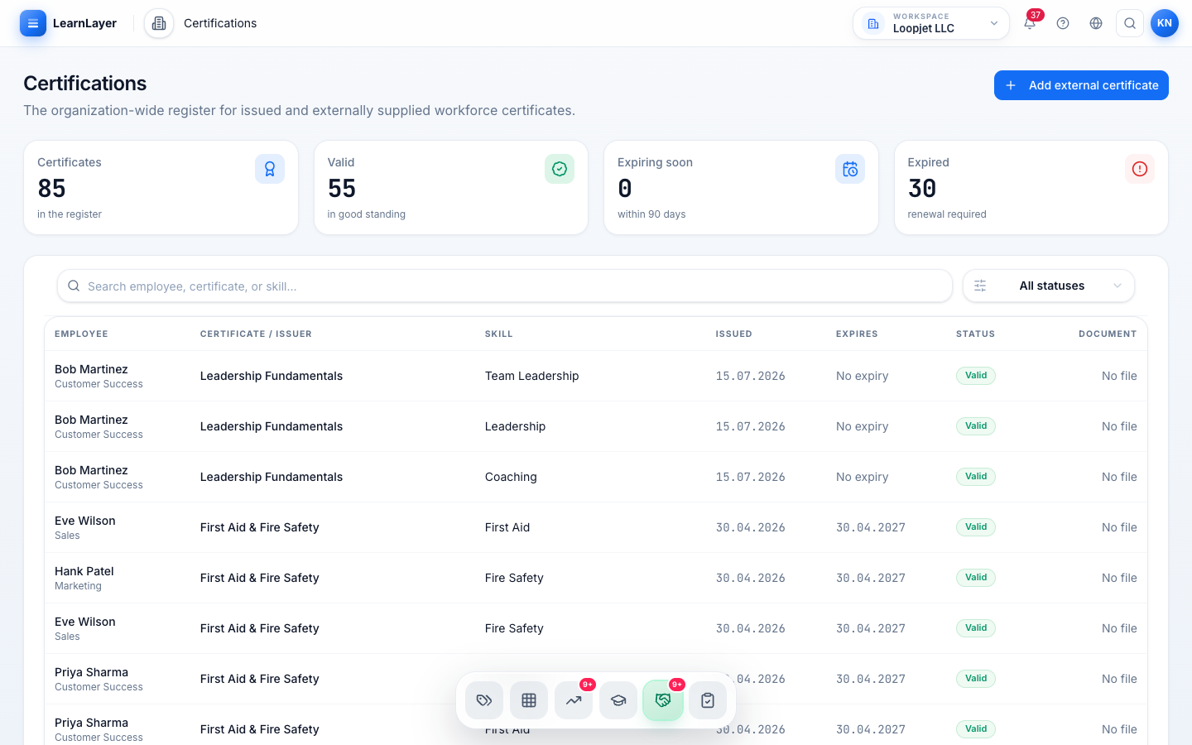Open the help question-mark icon
This screenshot has height=745, width=1192.
(1063, 23)
